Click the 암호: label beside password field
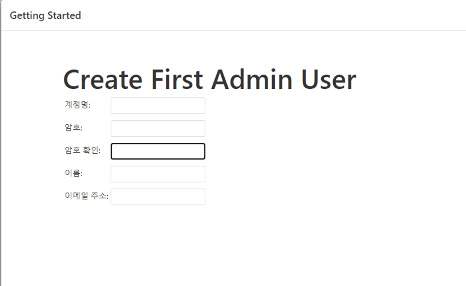This screenshot has width=466, height=286. point(74,128)
